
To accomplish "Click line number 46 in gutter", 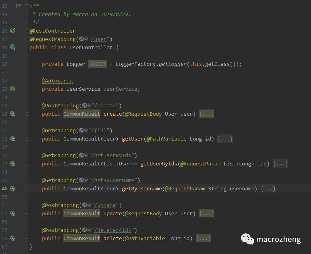I will click(x=5, y=189).
